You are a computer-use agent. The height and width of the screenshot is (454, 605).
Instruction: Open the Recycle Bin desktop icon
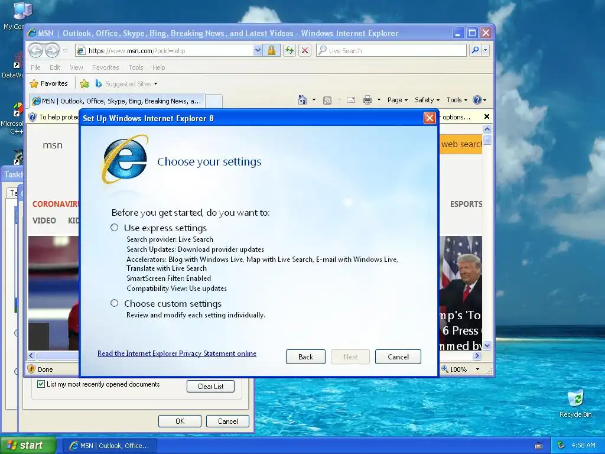(575, 404)
